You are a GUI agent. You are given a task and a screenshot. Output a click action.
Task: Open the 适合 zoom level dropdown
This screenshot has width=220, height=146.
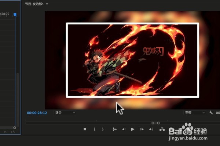pyautogui.click(x=65, y=113)
